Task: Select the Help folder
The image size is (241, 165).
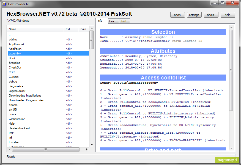Action: [x=49, y=124]
